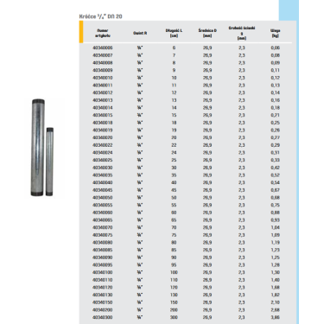The height and width of the screenshot is (324, 324).
Task: Click weight value 1,19 for article 40340080
Action: point(276,243)
